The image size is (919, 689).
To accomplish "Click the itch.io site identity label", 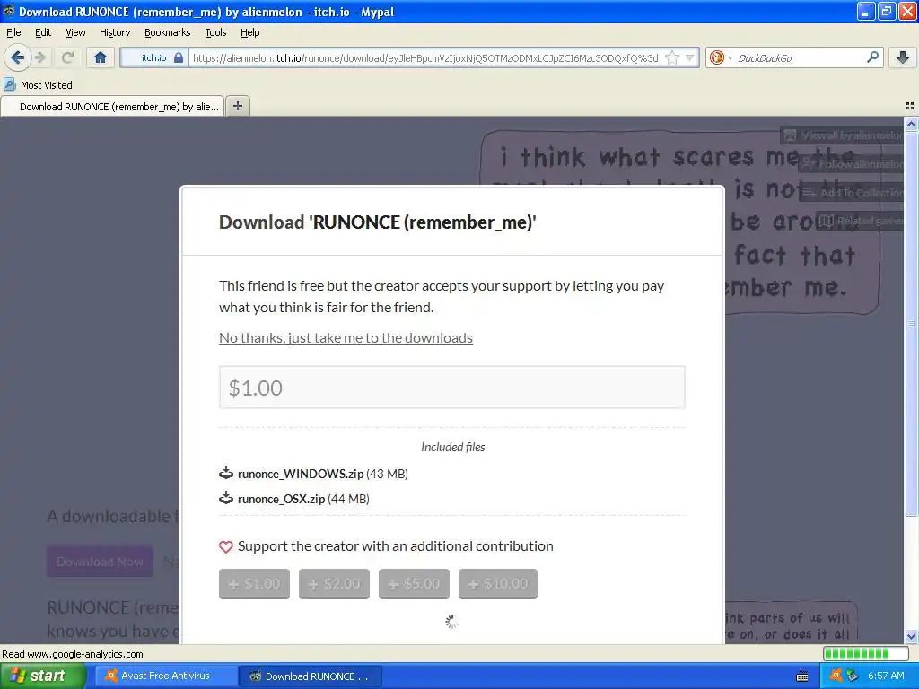I will click(x=153, y=57).
